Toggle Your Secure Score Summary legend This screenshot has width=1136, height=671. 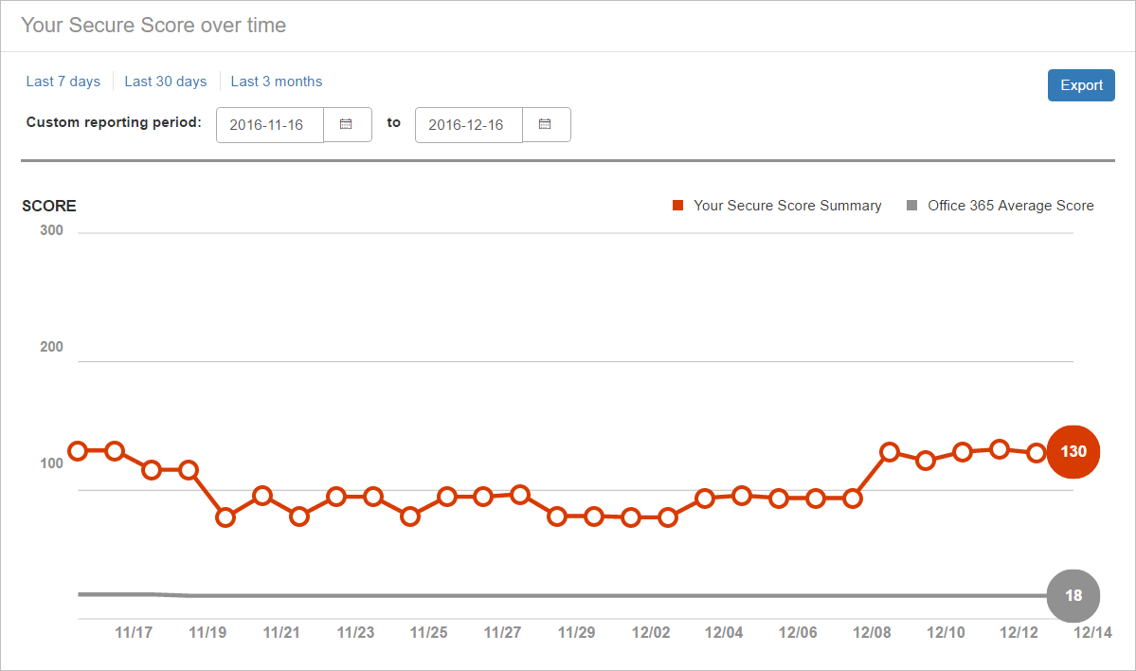(x=777, y=206)
